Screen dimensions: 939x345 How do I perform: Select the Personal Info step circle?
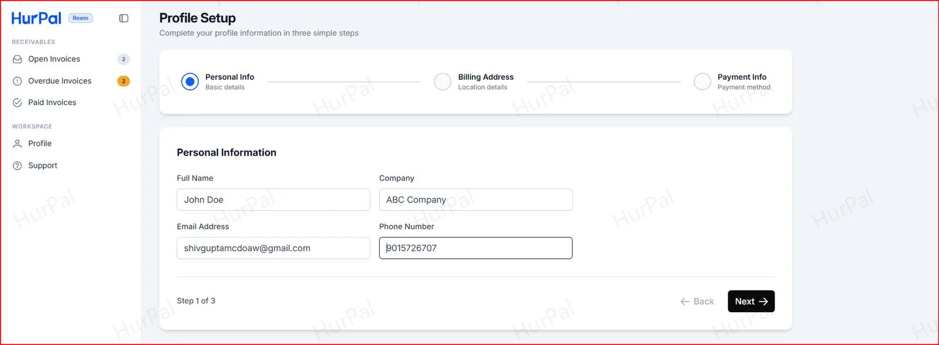click(190, 82)
